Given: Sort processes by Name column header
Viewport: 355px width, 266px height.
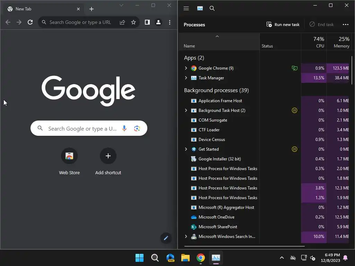Looking at the screenshot, I should click(x=219, y=42).
